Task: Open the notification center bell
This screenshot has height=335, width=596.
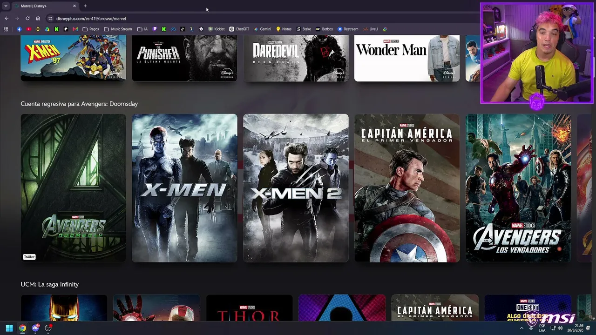Action: coord(589,328)
